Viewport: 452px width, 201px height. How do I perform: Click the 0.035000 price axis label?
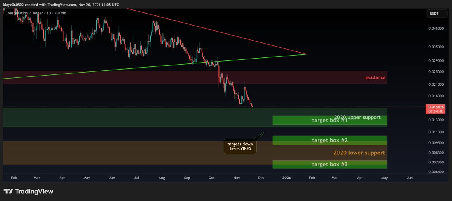tap(436, 47)
